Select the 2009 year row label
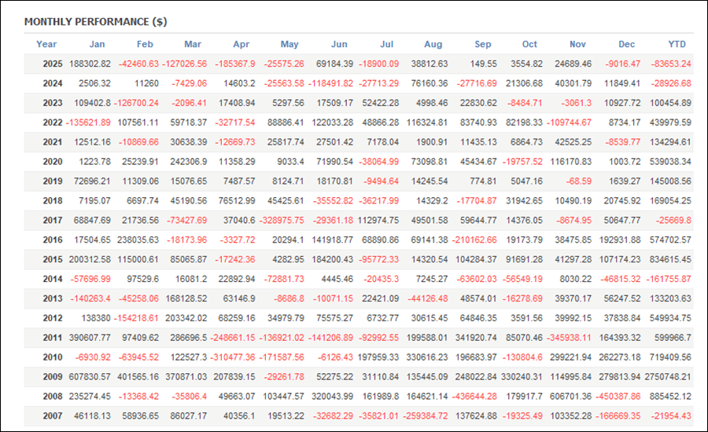Screen dimensions: 708x432 pyautogui.click(x=52, y=378)
